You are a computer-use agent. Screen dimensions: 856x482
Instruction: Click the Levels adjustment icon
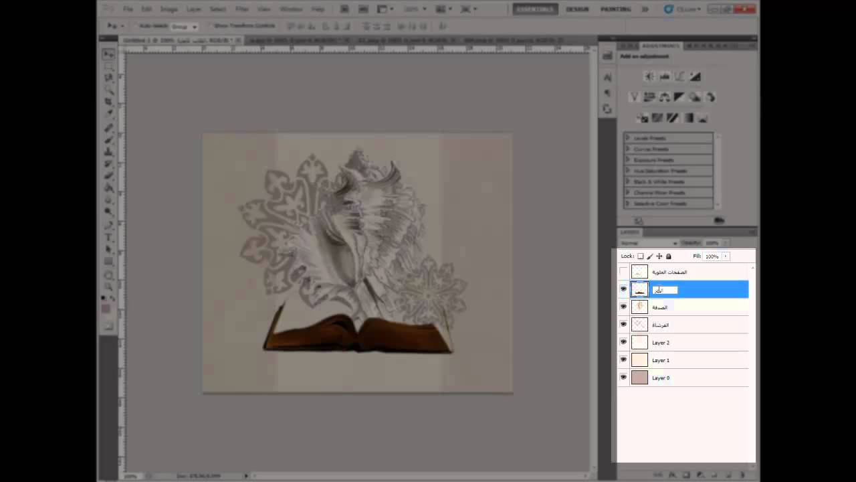[664, 76]
